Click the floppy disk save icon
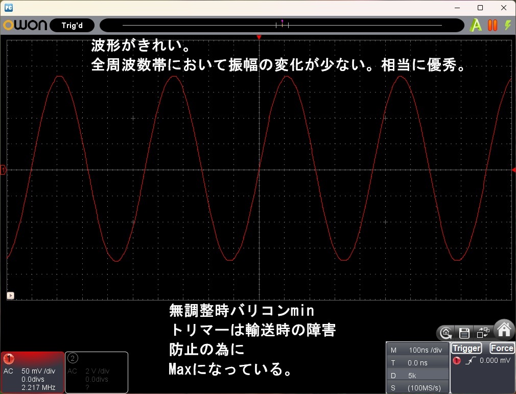Viewport: 516px width, 394px height. (464, 333)
